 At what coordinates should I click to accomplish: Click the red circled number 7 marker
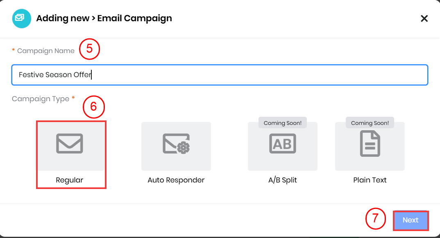375,220
